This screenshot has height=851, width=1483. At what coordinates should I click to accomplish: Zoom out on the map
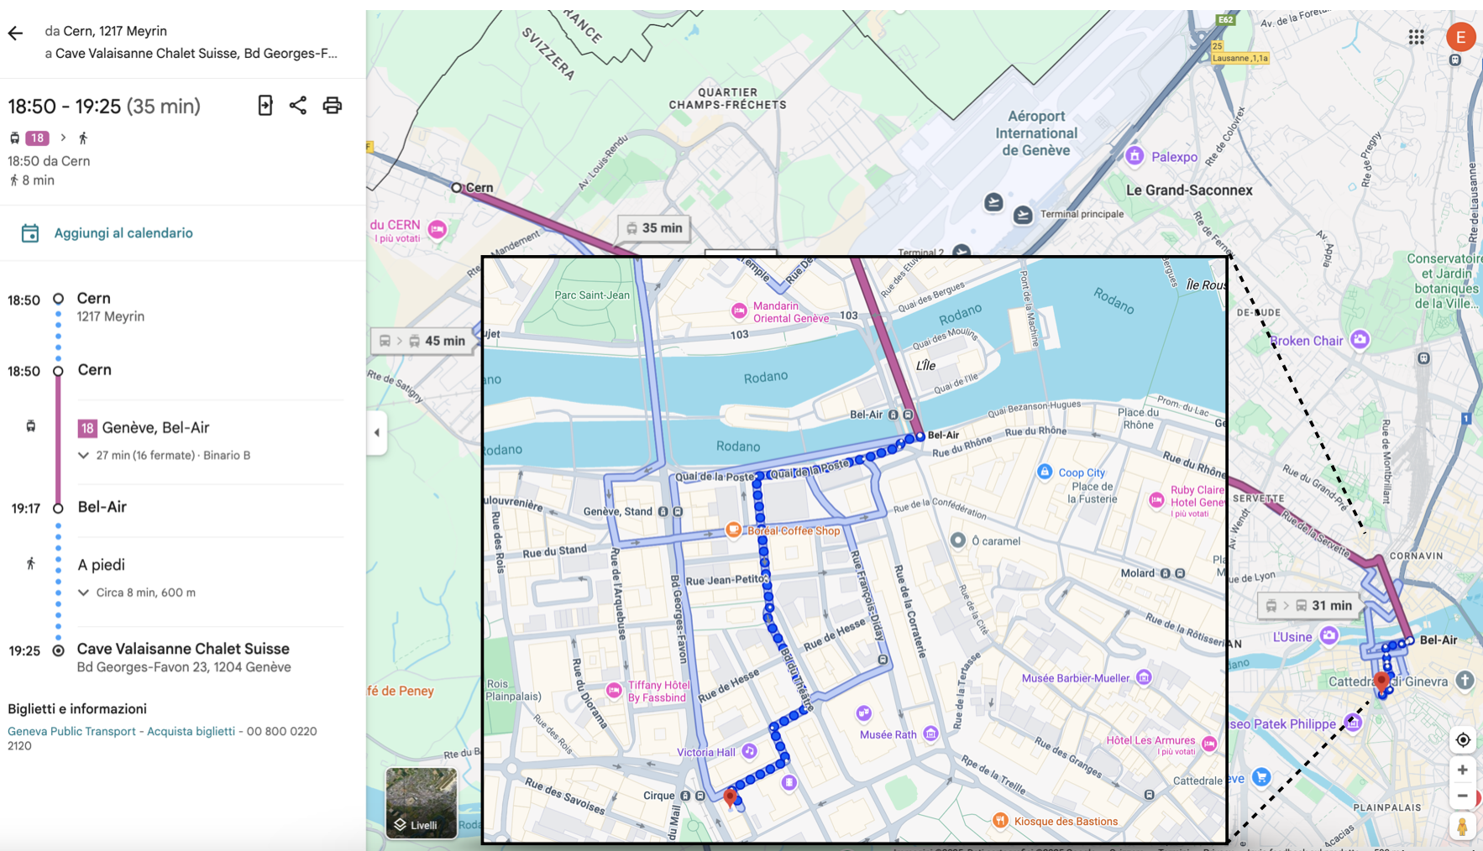click(1462, 796)
